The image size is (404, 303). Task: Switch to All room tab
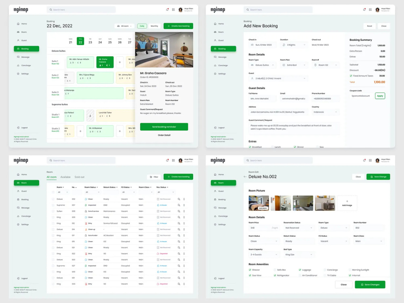(52, 177)
